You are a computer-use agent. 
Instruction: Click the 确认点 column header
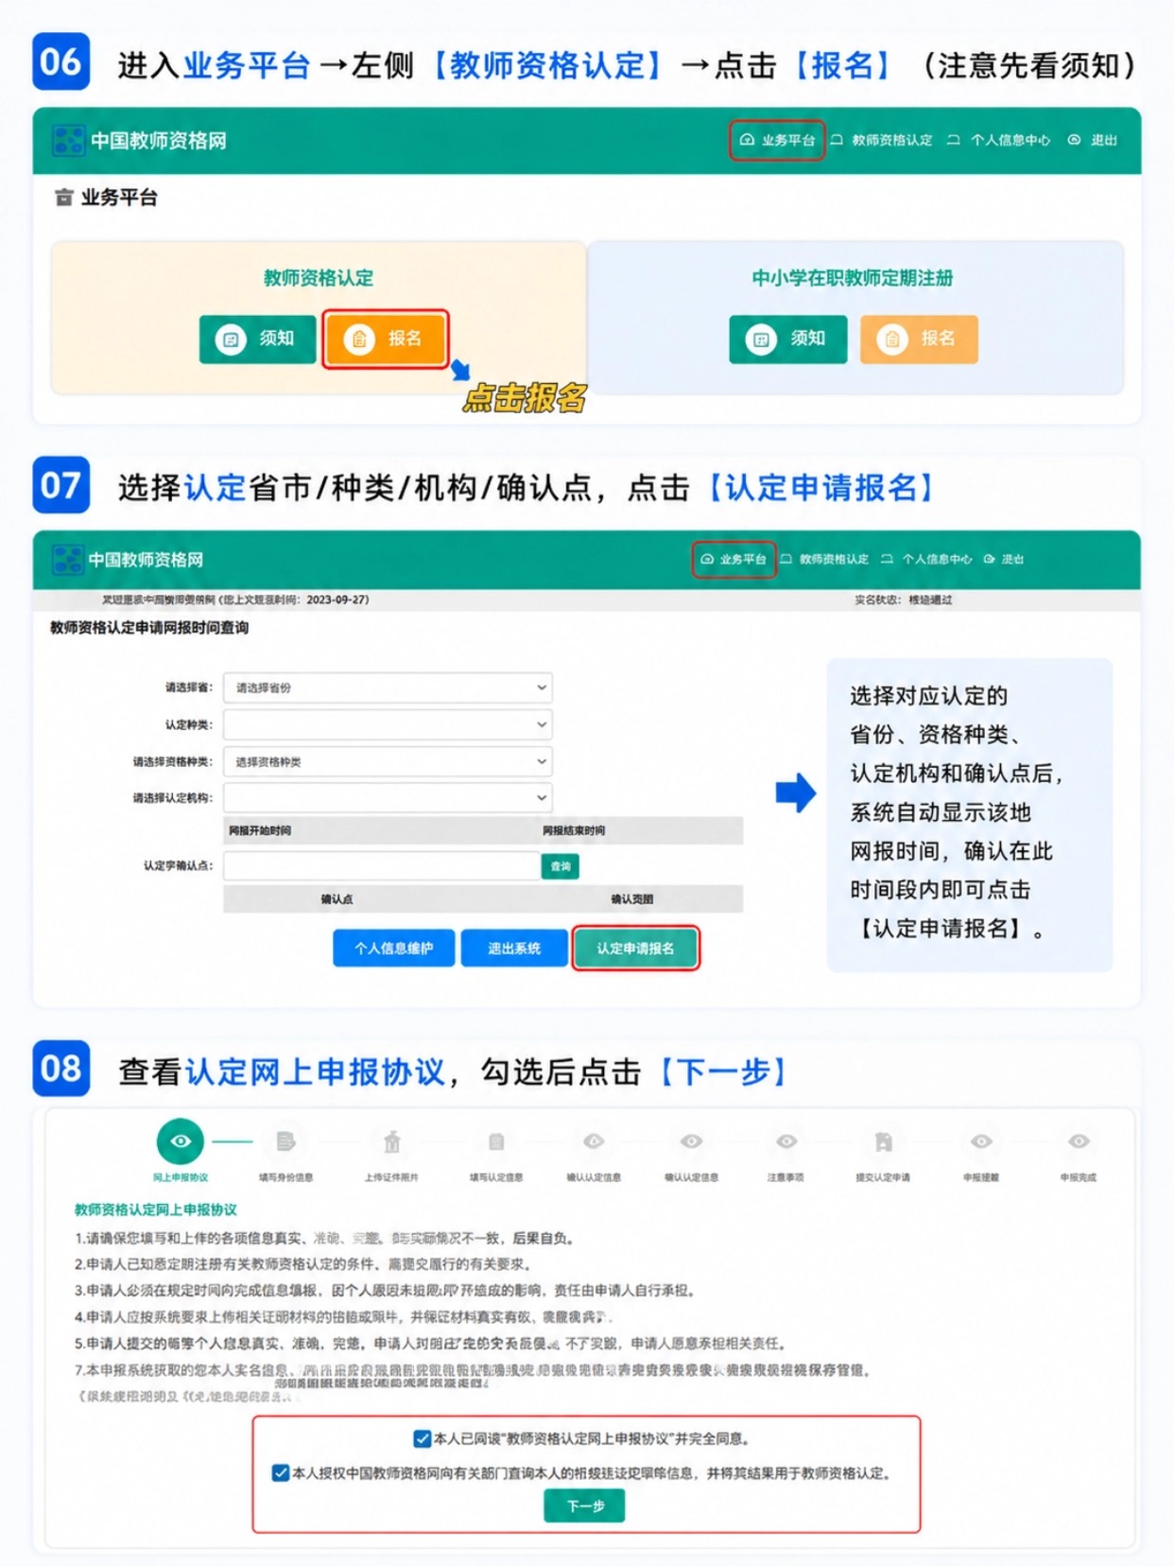(x=337, y=898)
